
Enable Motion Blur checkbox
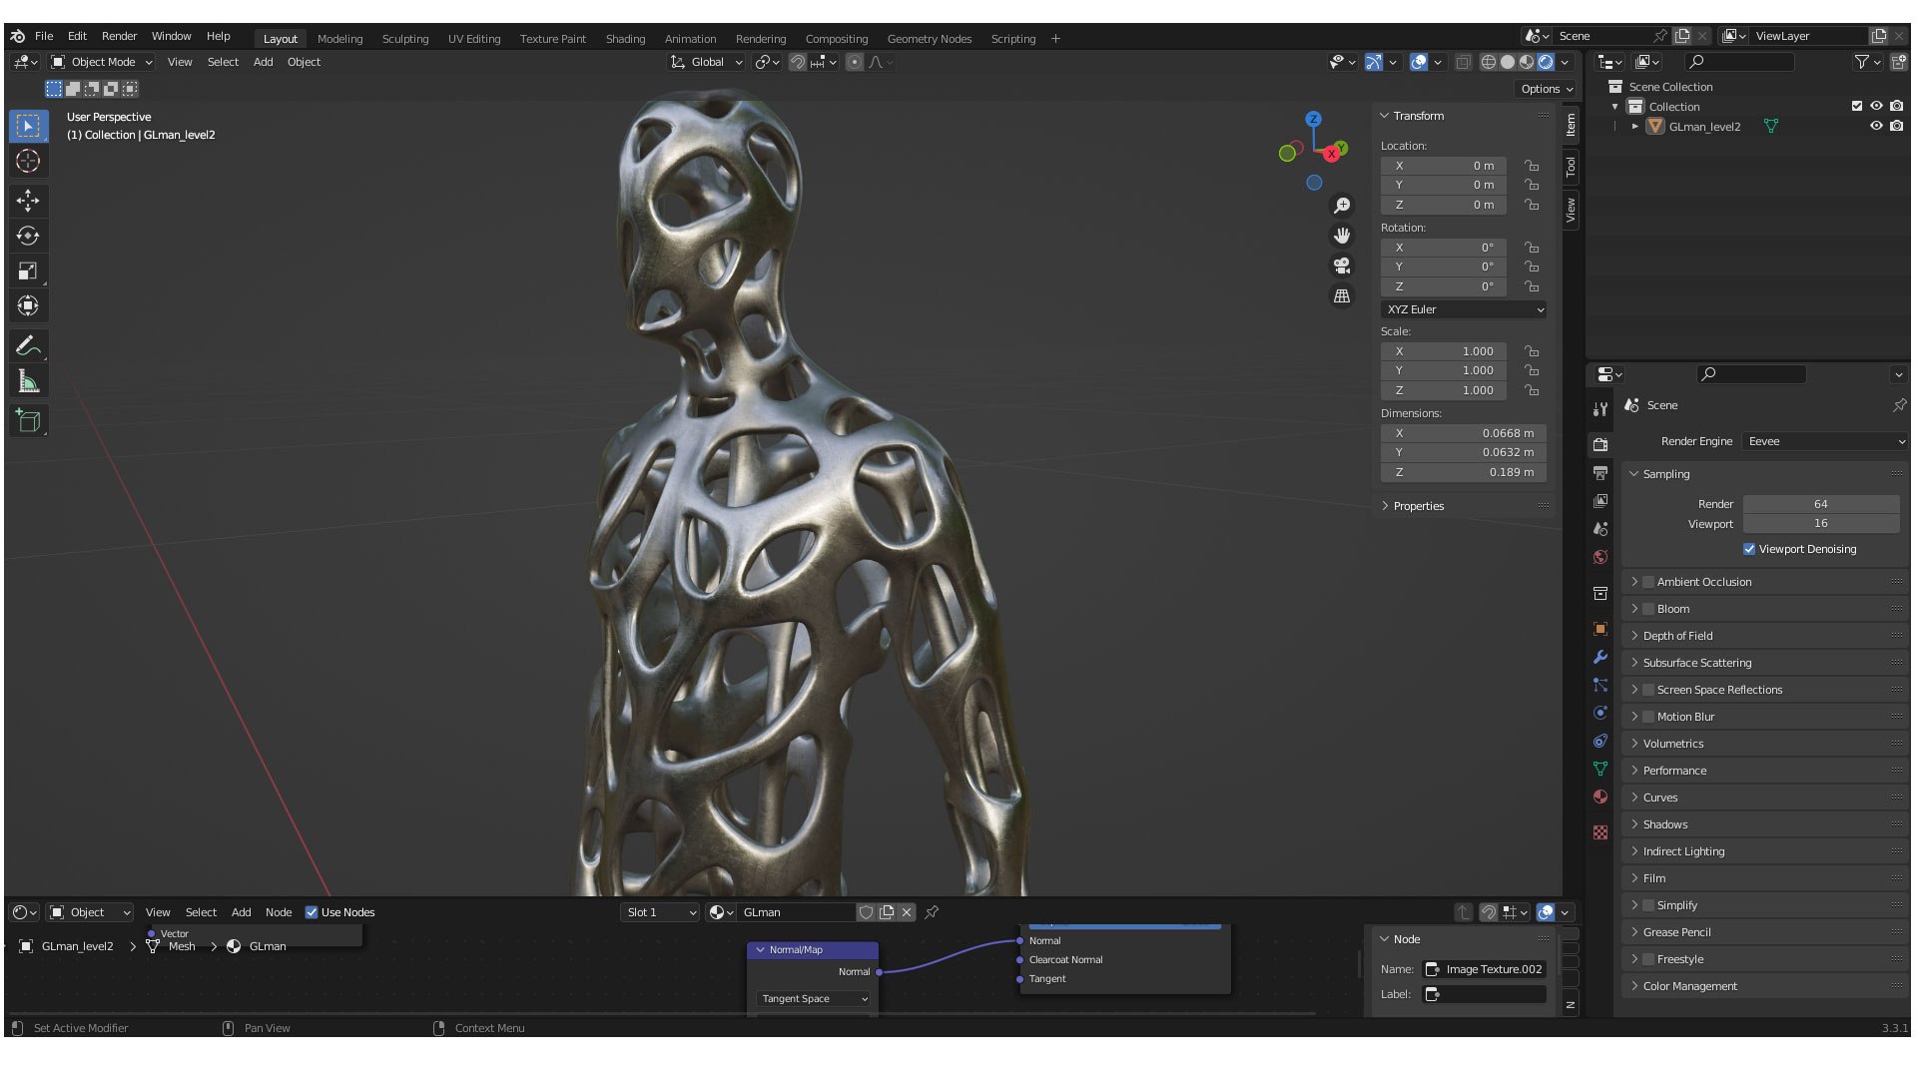(x=1648, y=717)
